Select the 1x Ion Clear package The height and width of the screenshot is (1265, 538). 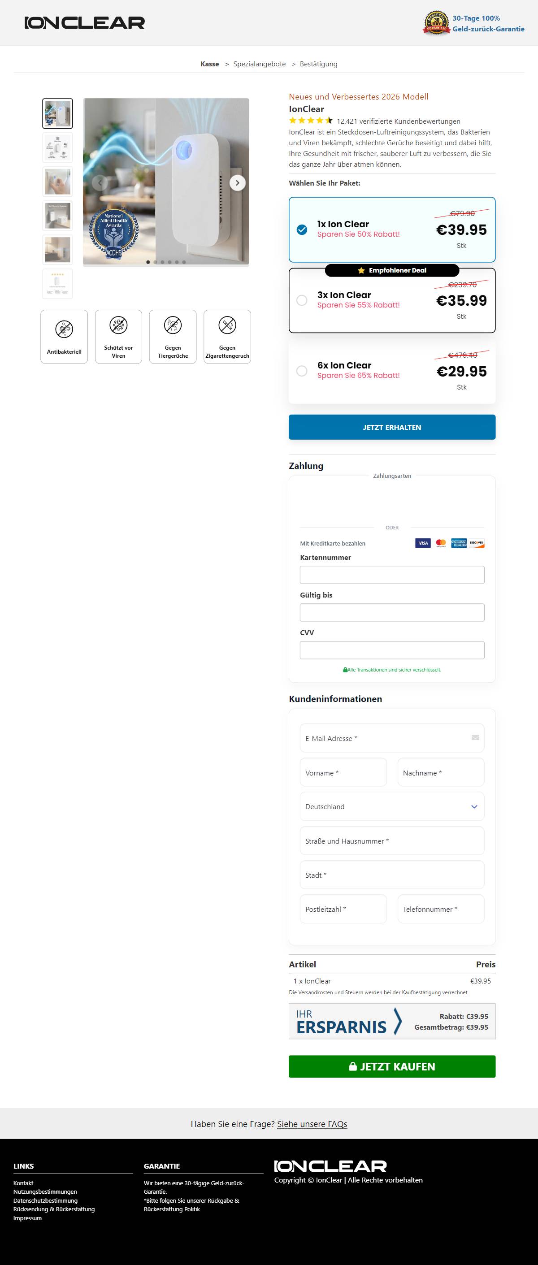pos(392,230)
